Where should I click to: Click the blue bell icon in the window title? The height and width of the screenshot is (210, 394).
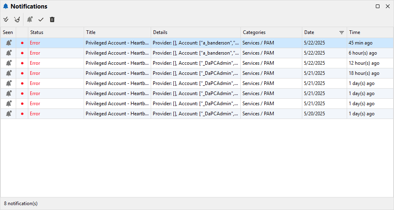click(5, 6)
